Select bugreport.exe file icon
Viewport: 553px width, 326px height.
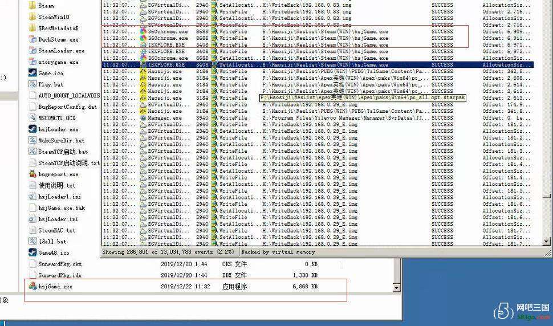click(x=32, y=174)
